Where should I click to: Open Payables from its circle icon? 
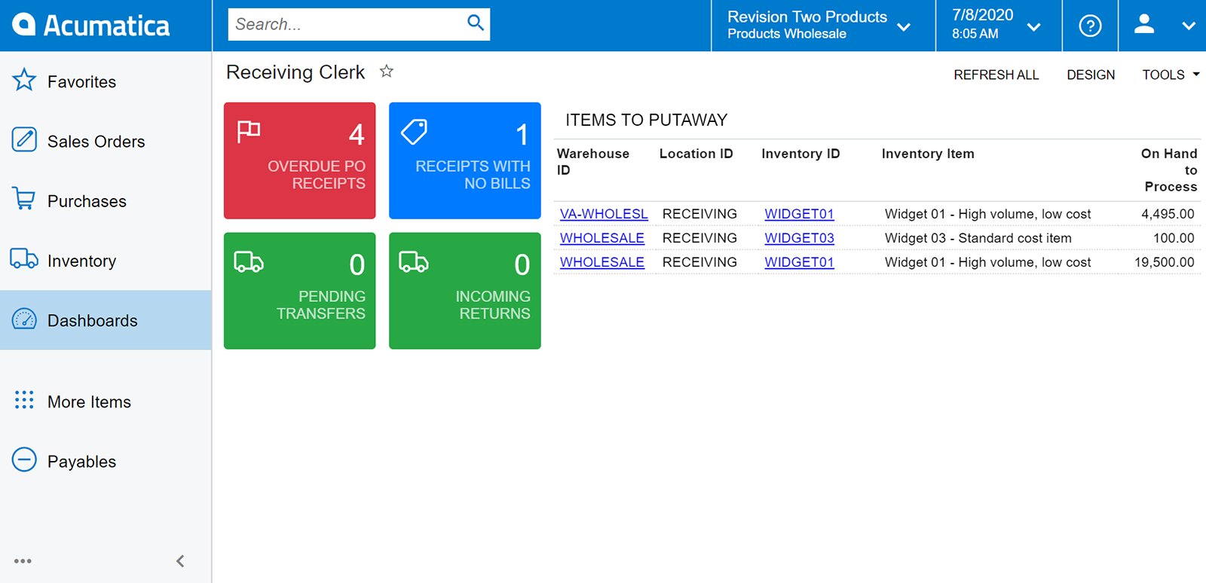point(24,459)
